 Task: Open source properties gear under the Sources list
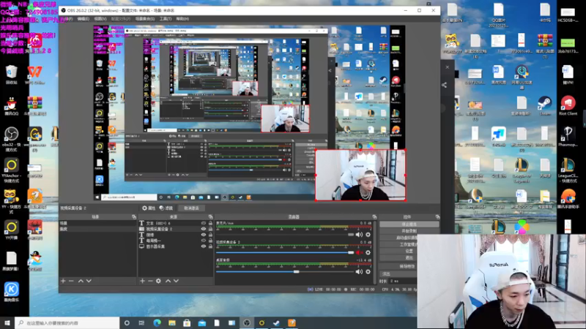(x=158, y=281)
